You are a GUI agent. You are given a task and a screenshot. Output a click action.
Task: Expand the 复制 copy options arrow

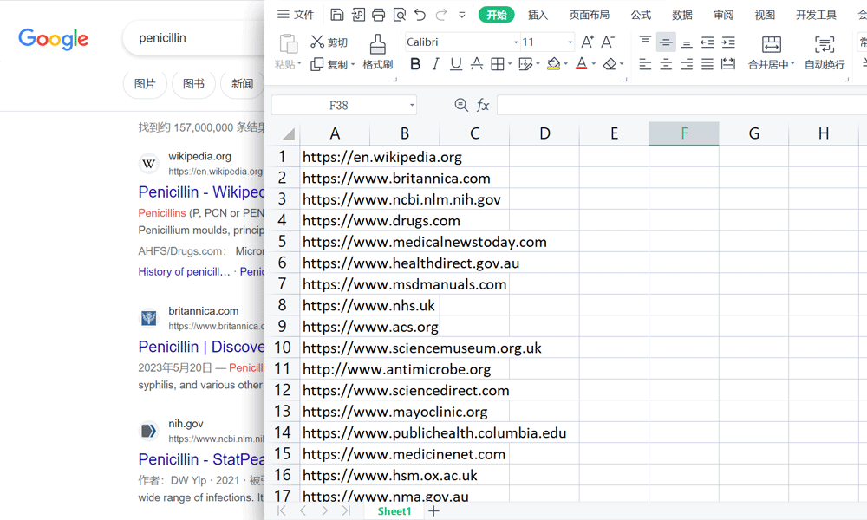[x=353, y=65]
